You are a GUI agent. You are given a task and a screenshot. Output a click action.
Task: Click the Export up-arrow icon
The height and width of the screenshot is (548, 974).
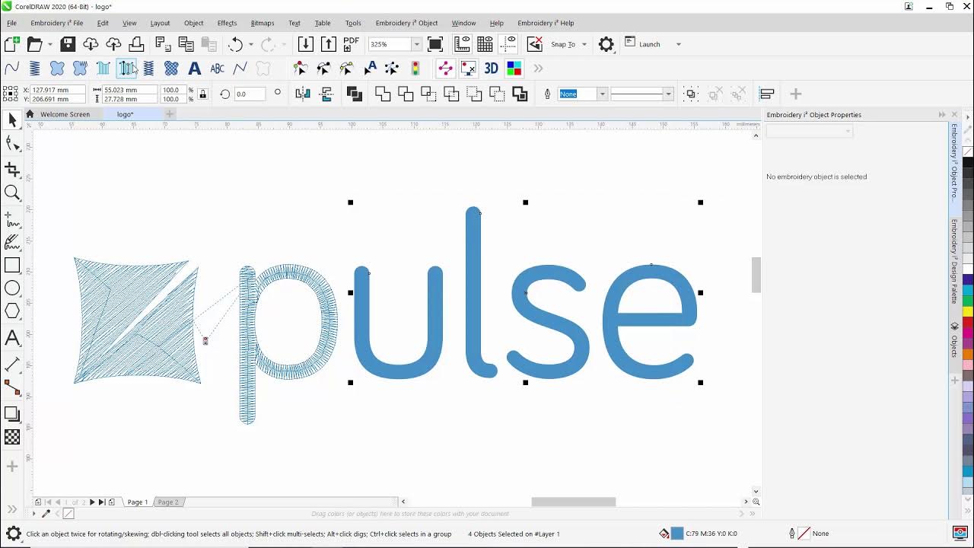pos(328,44)
